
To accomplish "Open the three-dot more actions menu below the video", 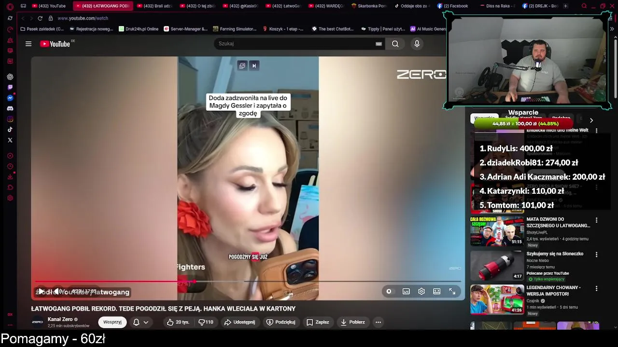I will (x=379, y=322).
